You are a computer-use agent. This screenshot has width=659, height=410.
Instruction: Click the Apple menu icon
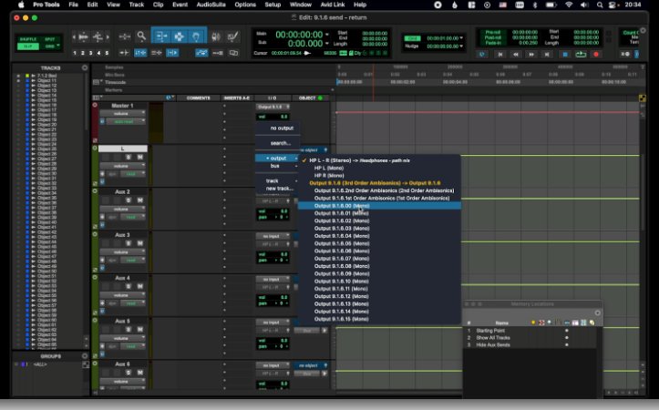point(21,5)
